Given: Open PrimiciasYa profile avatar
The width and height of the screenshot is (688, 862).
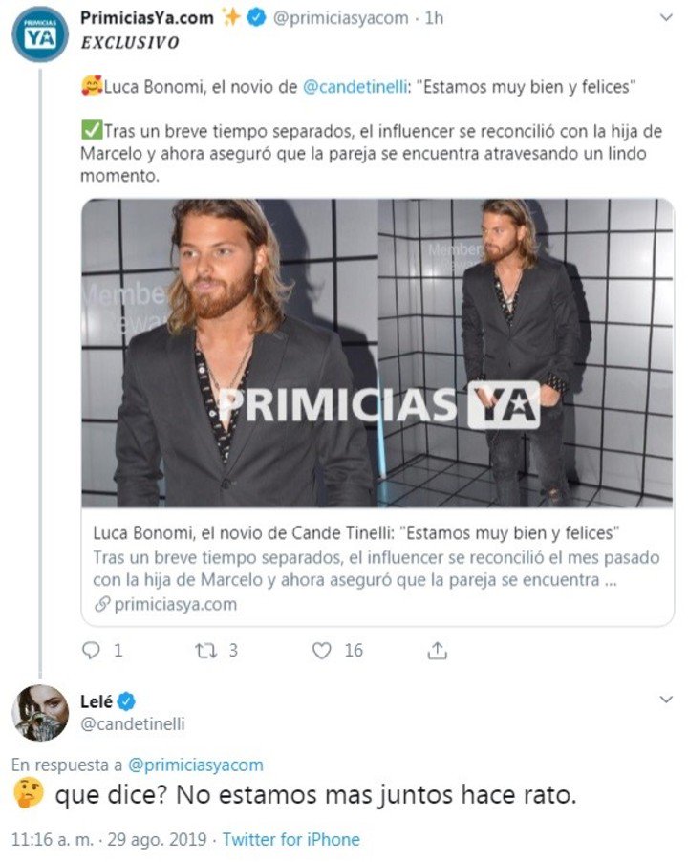Looking at the screenshot, I should click(39, 34).
